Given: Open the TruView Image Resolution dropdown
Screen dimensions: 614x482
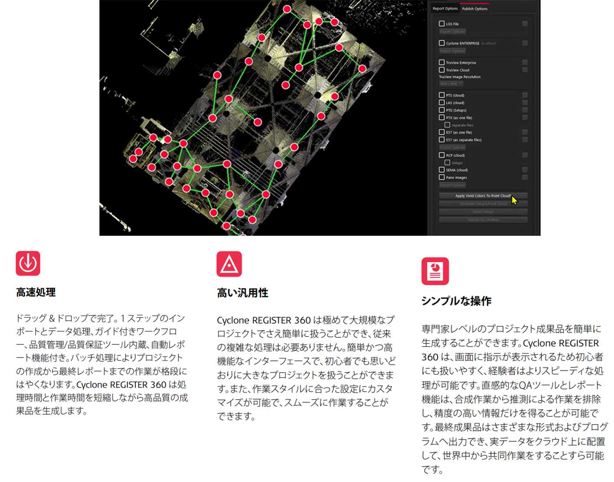Looking at the screenshot, I should click(451, 84).
